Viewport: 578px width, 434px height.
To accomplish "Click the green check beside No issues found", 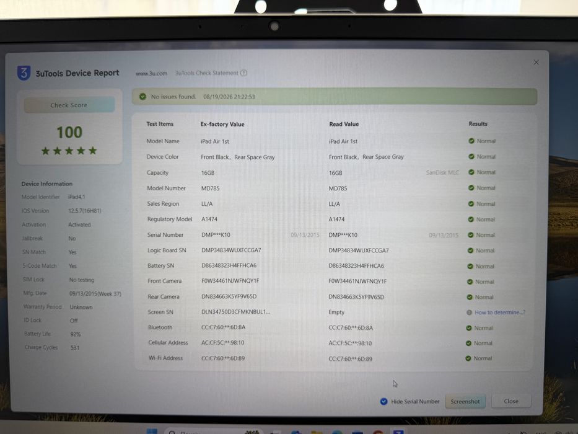I will click(142, 97).
